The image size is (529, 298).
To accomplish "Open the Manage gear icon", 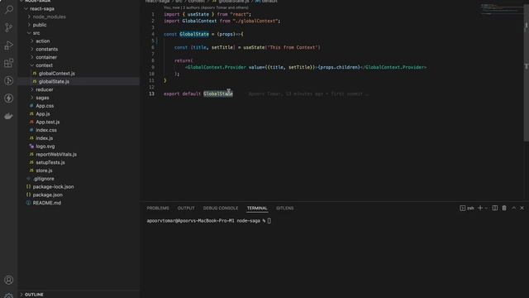I will (9, 296).
